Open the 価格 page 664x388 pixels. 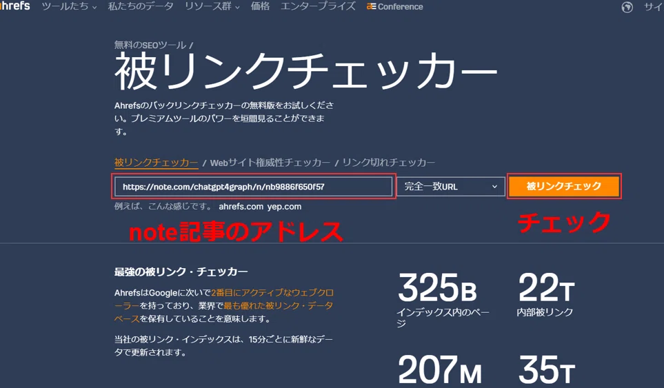(x=260, y=6)
